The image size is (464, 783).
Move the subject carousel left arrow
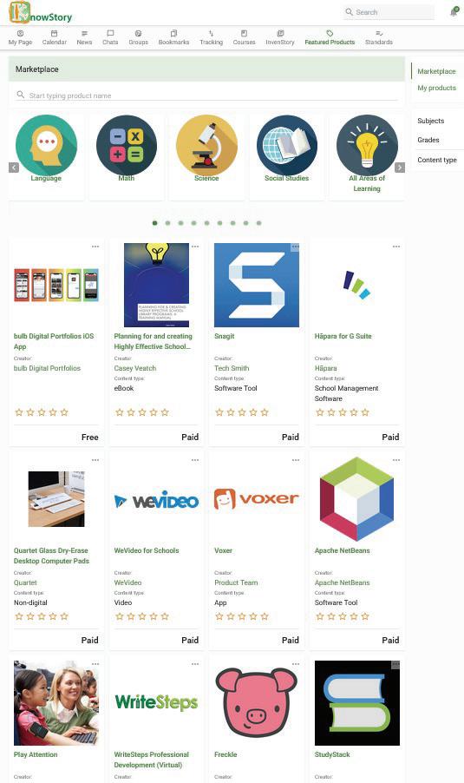(14, 168)
